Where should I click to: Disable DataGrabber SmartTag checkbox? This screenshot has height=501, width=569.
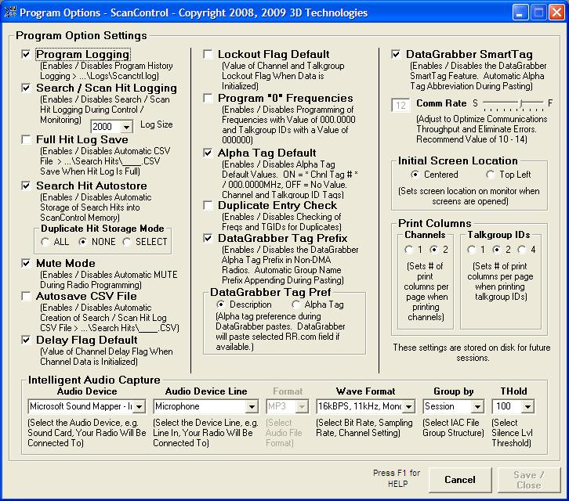pos(396,54)
